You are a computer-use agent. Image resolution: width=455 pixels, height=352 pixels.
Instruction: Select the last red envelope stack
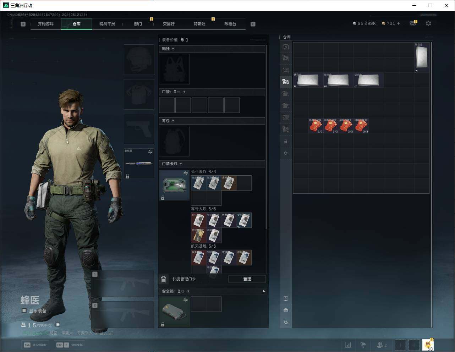pos(361,126)
